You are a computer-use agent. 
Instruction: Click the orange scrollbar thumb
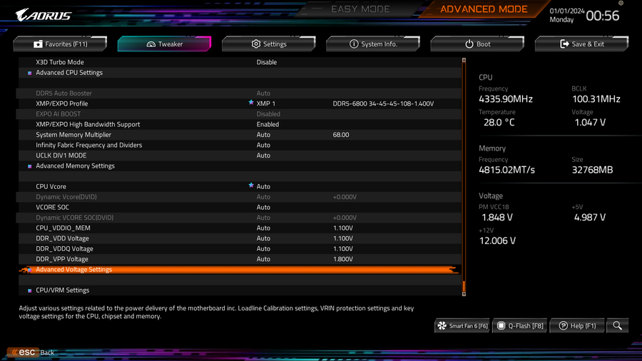pyautogui.click(x=464, y=285)
